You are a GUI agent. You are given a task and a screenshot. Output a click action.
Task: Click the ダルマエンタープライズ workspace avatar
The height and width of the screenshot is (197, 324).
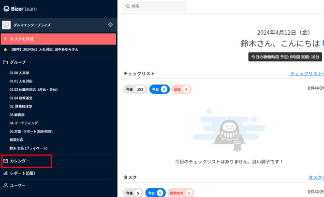pos(6,25)
